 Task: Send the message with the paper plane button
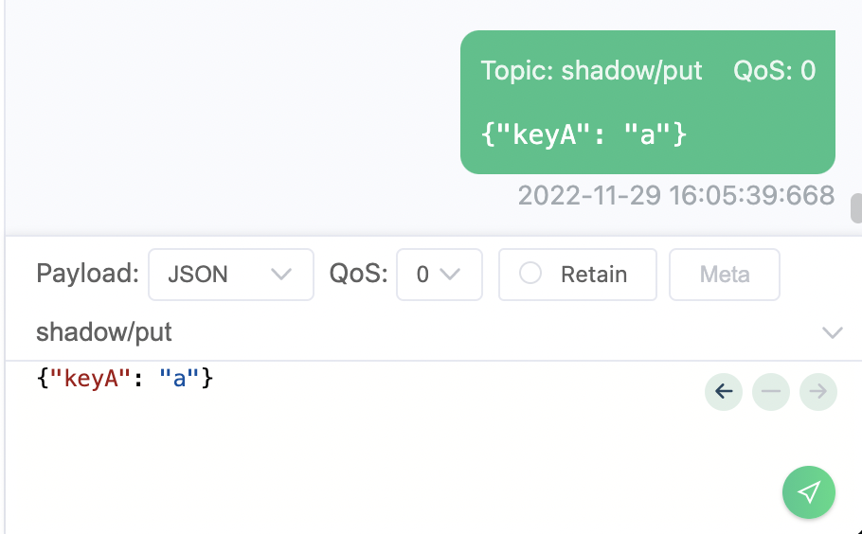[809, 492]
